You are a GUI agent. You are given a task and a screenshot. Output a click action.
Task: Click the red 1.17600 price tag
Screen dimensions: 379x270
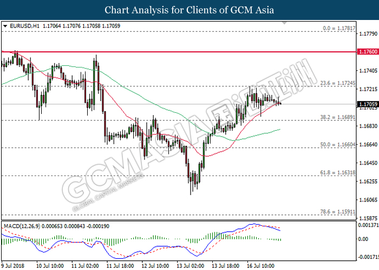(368, 52)
